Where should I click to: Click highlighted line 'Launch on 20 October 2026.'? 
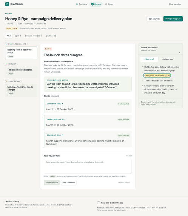pos(157,75)
